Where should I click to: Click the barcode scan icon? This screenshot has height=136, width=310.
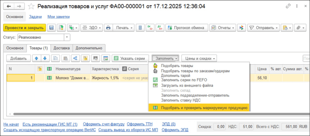click(x=96, y=58)
